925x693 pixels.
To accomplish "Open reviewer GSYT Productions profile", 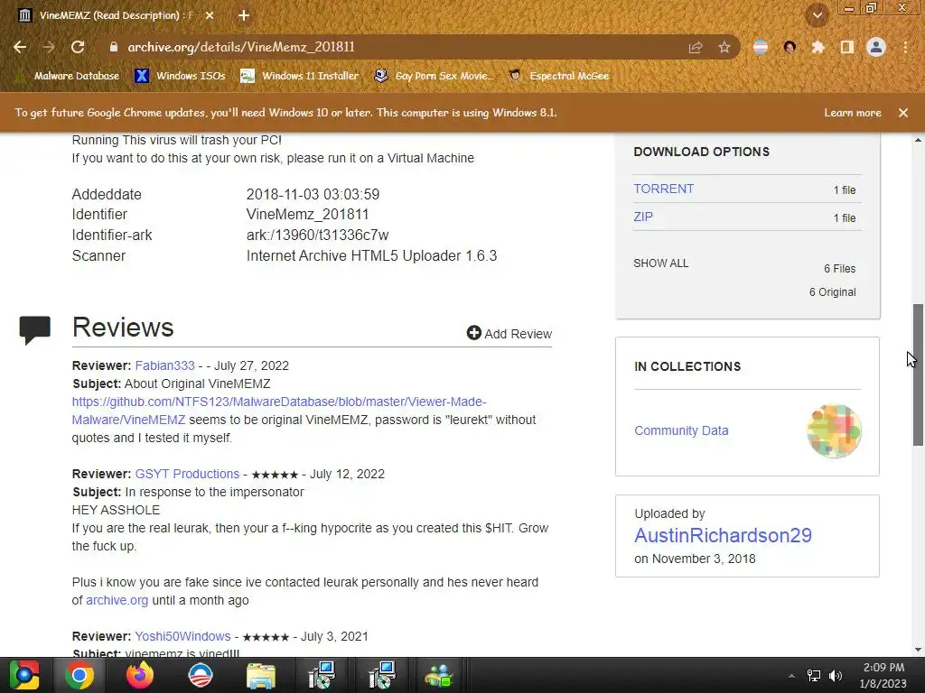I will pos(187,474).
